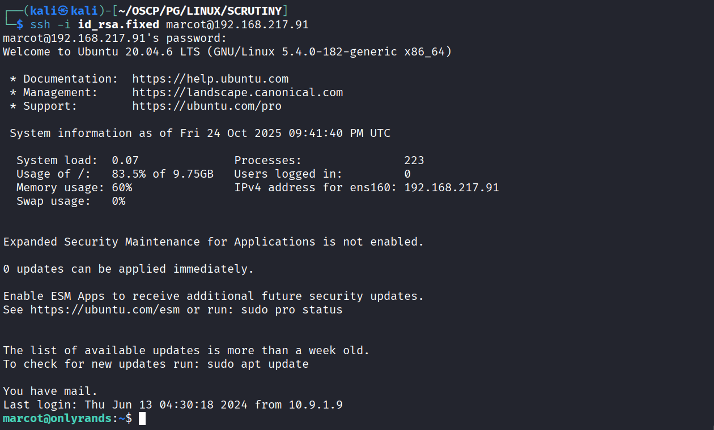Screen dimensions: 714x430
Task: Click the "83.5% of 9.75GB" disk usage value
Action: pyautogui.click(x=163, y=174)
